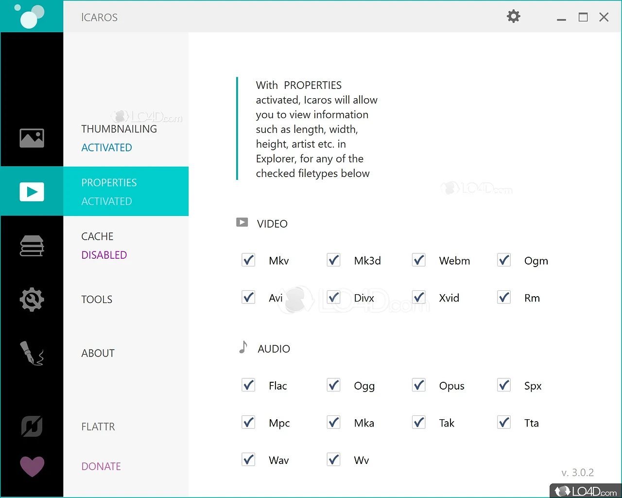This screenshot has width=622, height=498.
Task: Click the about fountain pen icon
Action: point(32,353)
